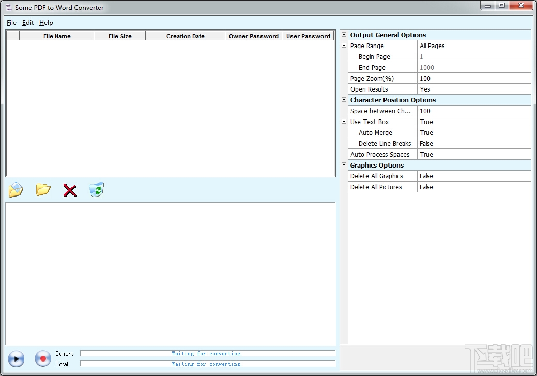This screenshot has width=537, height=376.
Task: Open the Help menu
Action: point(46,23)
